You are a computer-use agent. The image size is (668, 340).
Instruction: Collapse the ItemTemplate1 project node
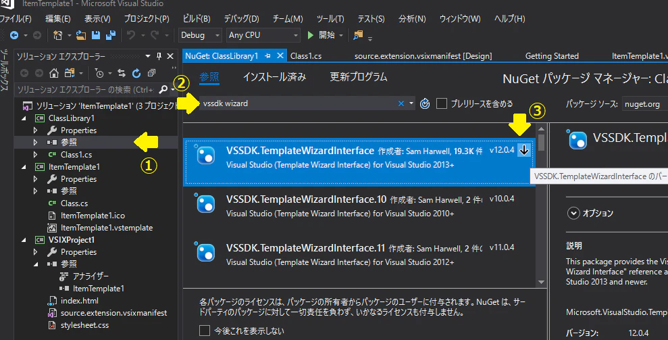[24, 167]
